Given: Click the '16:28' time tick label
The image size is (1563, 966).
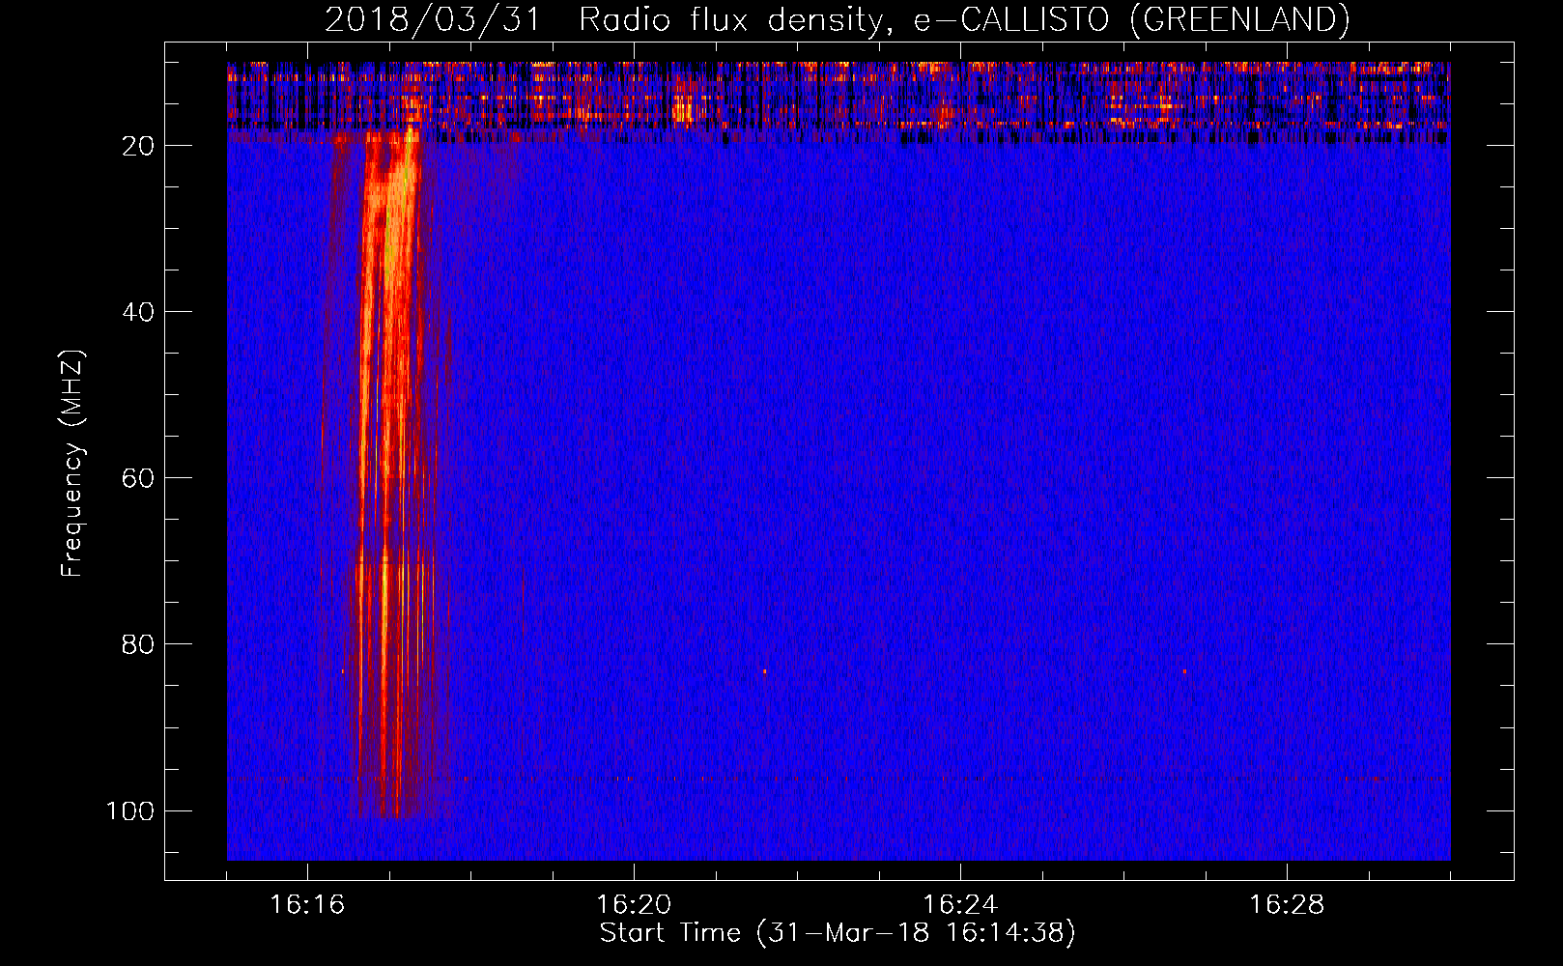Looking at the screenshot, I should tap(1287, 905).
